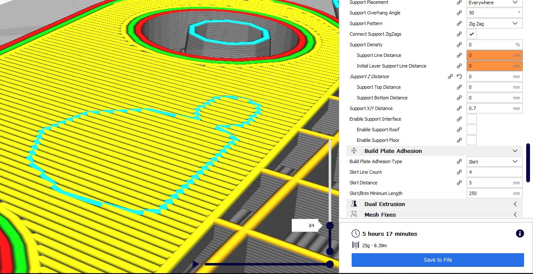Click link icon for Support Pattern

[459, 23]
